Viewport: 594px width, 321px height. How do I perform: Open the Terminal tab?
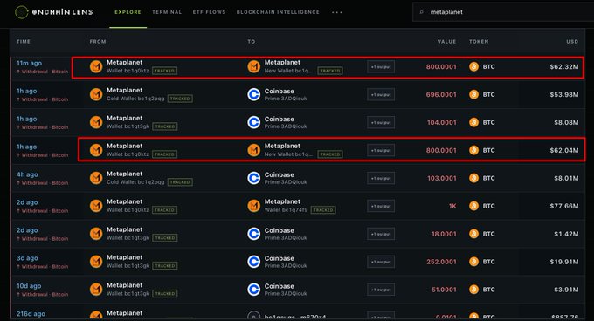tap(167, 12)
